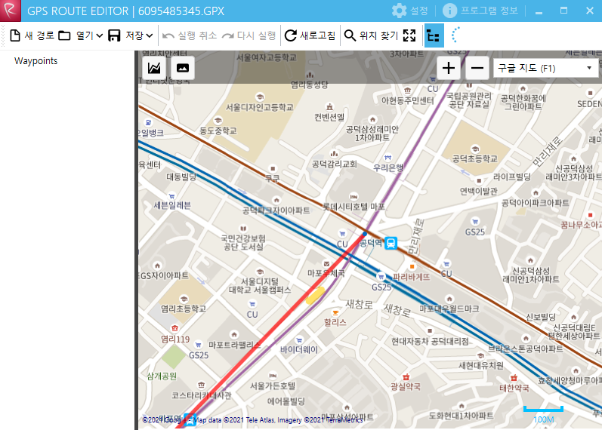This screenshot has height=430, width=602.
Task: Click 새로고침 refresh button
Action: click(310, 35)
